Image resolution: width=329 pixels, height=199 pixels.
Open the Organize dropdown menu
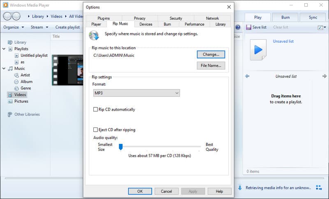pos(14,27)
